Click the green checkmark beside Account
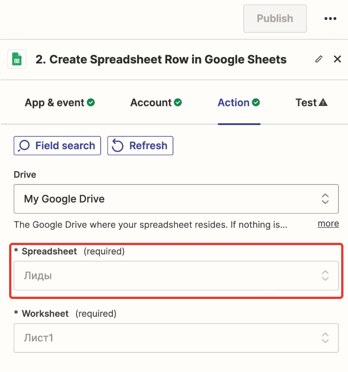This screenshot has width=348, height=372. [178, 103]
